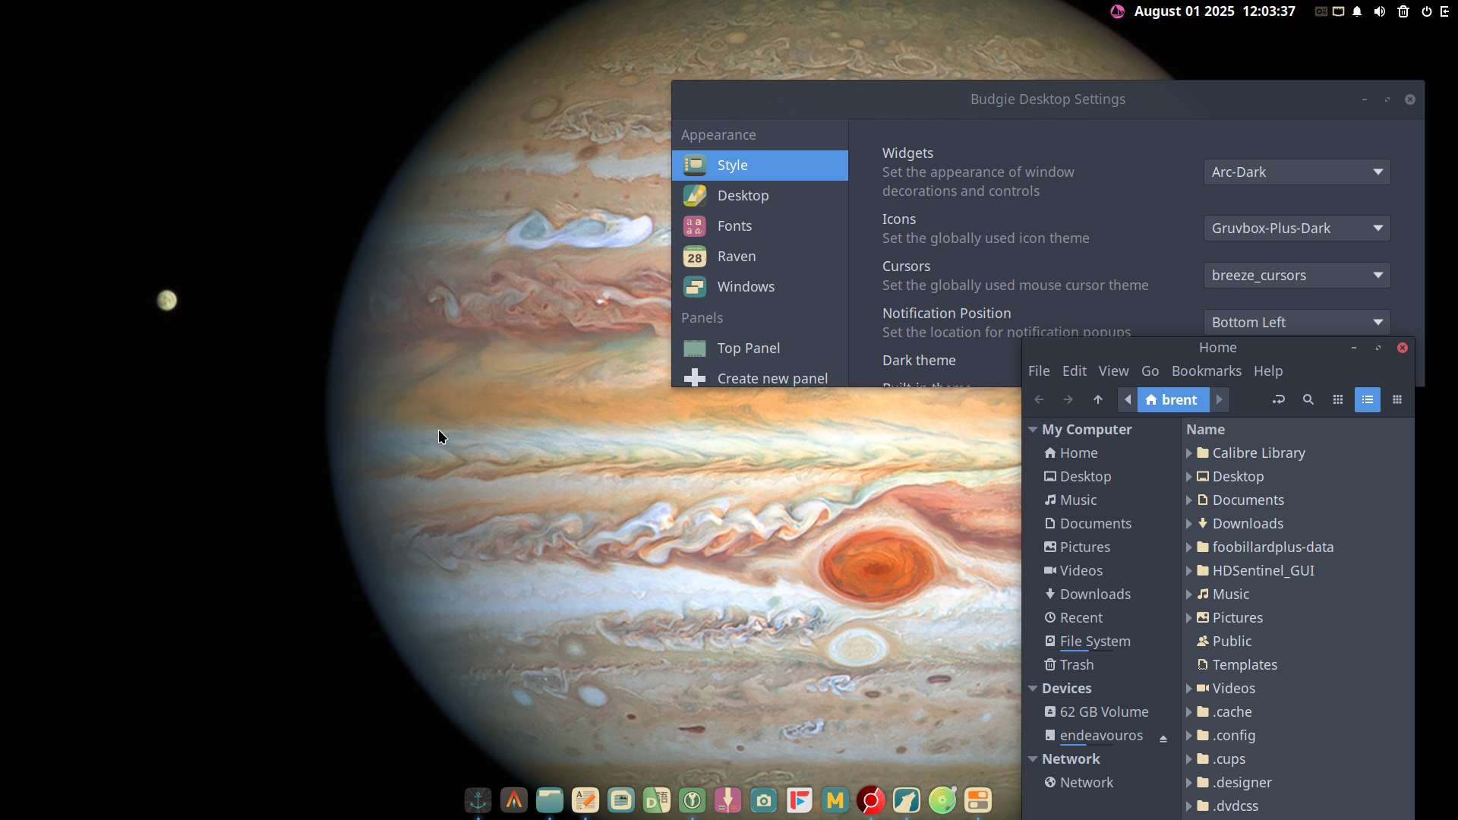Eject the endeavouros device
Image resolution: width=1458 pixels, height=820 pixels.
click(x=1163, y=738)
